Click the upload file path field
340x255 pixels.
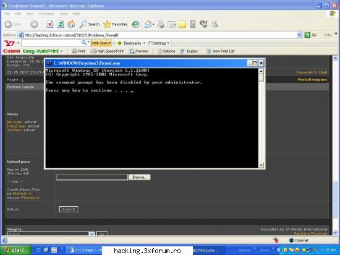click(92, 177)
